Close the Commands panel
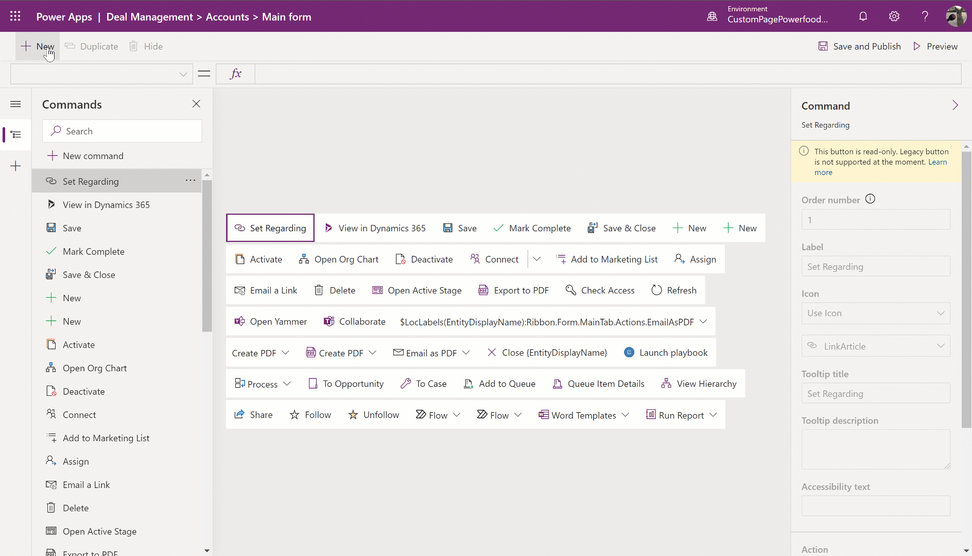 pyautogui.click(x=196, y=104)
